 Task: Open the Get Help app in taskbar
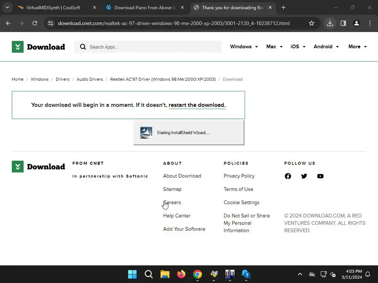[x=246, y=274]
